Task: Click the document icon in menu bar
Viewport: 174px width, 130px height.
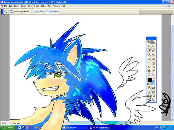Action: click(x=2, y=6)
